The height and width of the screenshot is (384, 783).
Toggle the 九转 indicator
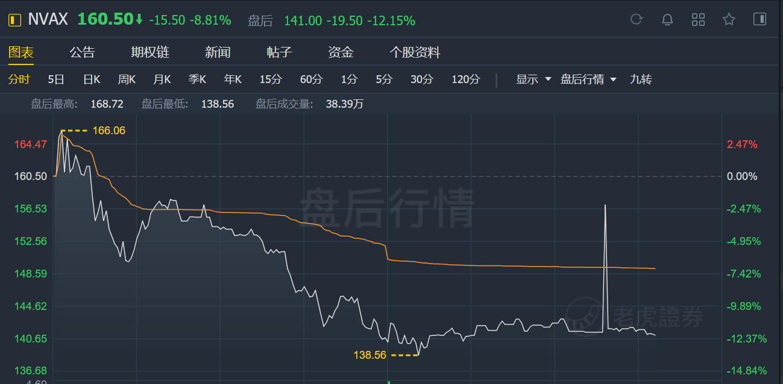point(641,79)
